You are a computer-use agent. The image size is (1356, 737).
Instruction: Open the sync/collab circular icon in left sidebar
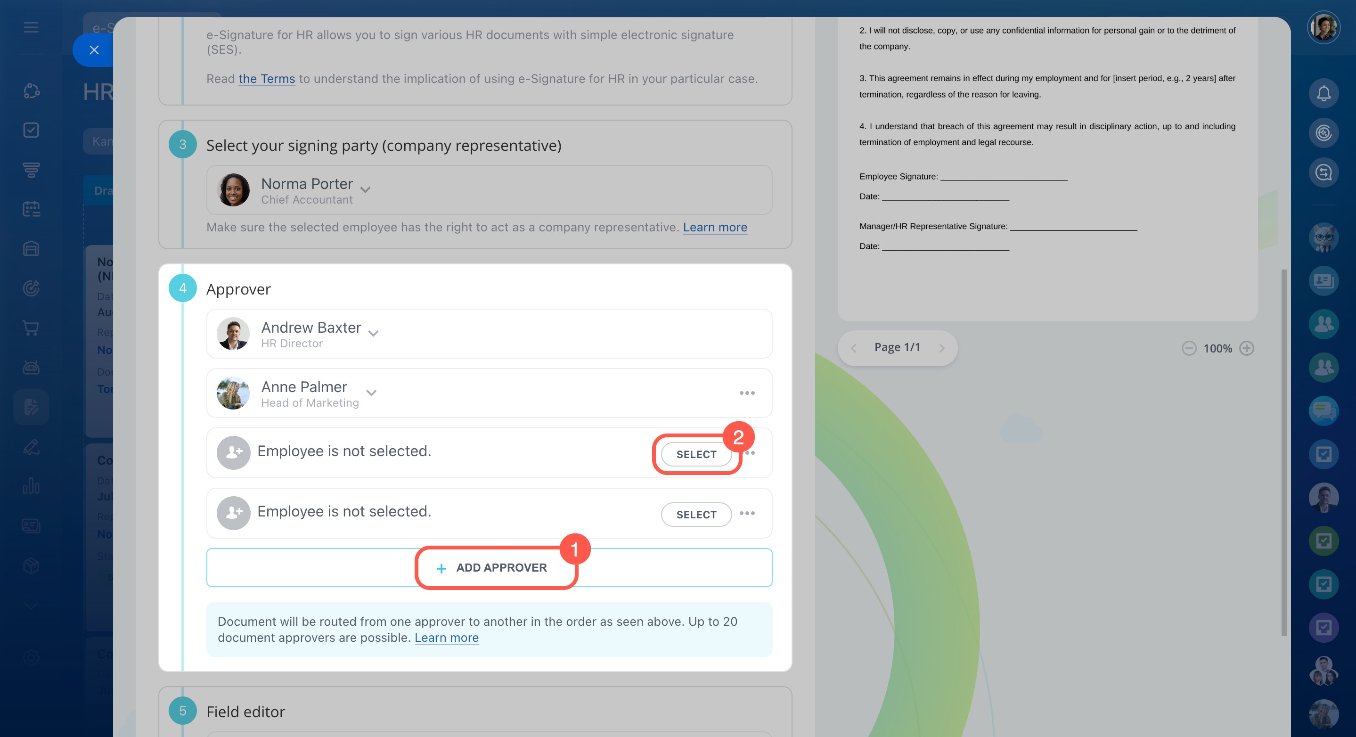point(31,90)
